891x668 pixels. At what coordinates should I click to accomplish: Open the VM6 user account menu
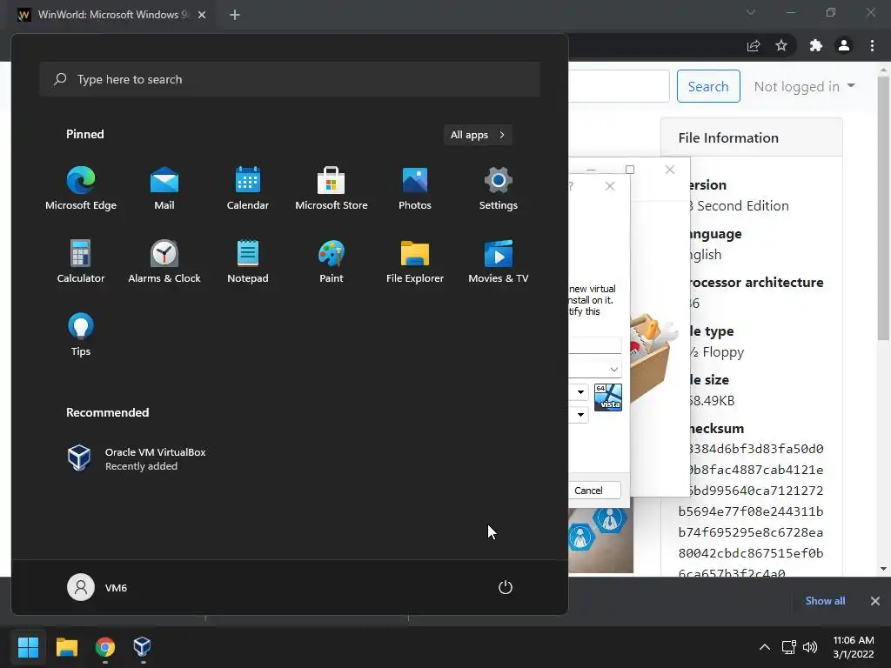[97, 587]
